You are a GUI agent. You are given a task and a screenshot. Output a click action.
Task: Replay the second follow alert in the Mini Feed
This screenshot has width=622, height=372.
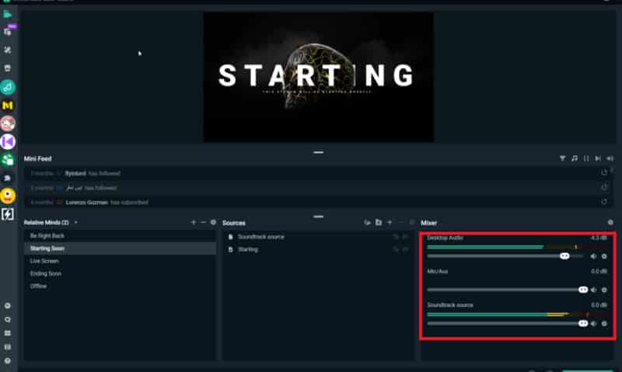[x=604, y=187]
